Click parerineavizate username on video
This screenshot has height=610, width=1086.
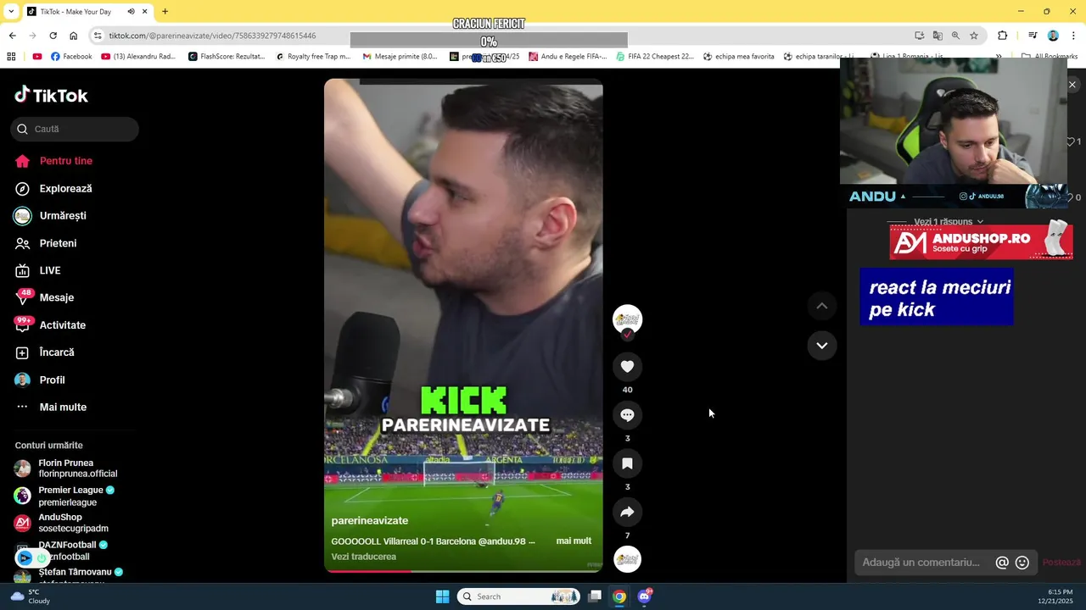point(369,520)
